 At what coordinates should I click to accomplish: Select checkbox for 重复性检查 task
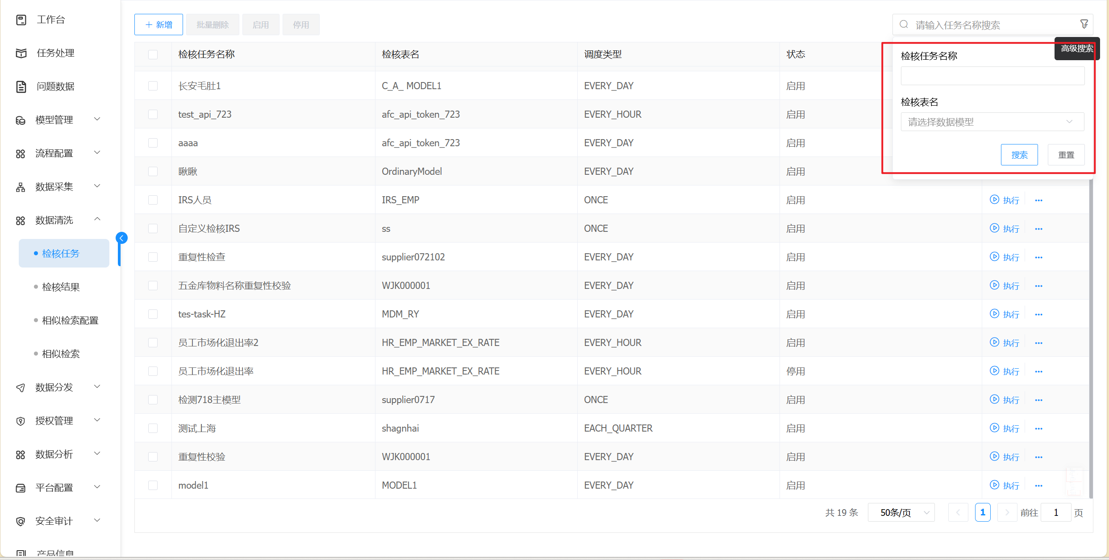[x=153, y=257]
